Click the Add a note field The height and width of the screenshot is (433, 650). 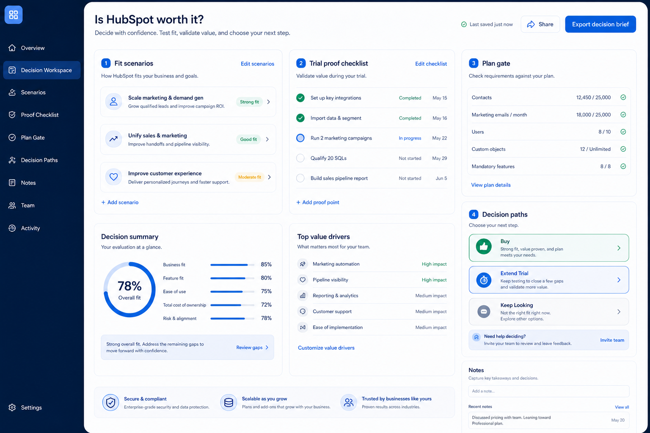click(549, 391)
